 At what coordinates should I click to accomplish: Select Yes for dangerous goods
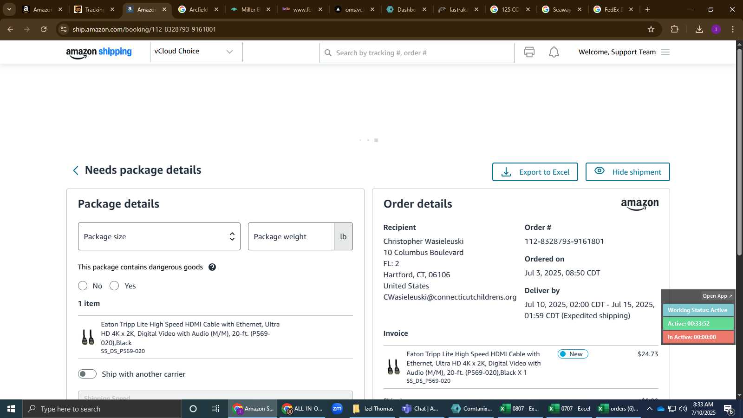pos(114,286)
